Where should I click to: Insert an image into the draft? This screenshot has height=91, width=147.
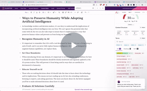(63, 12)
